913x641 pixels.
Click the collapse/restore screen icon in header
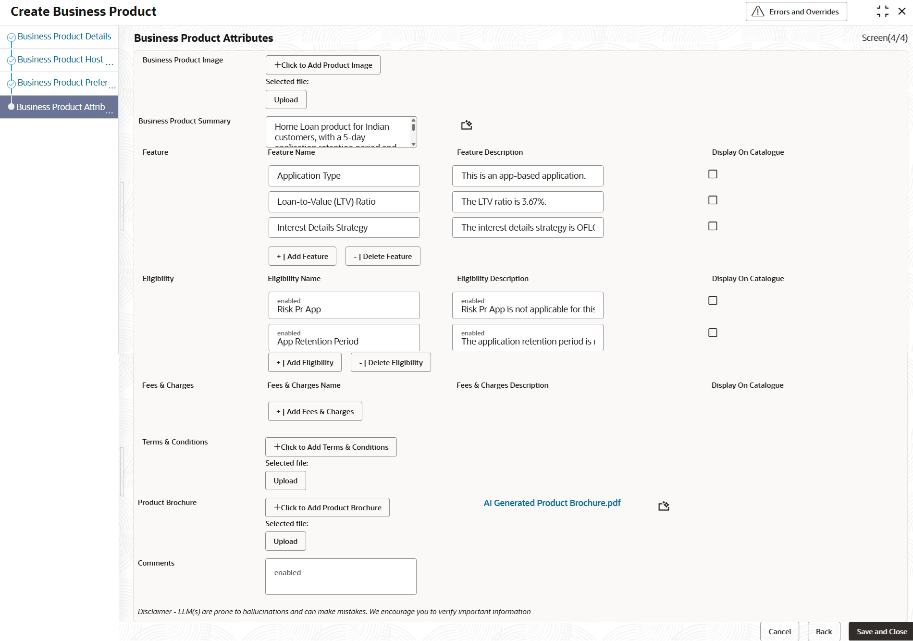[x=882, y=12]
